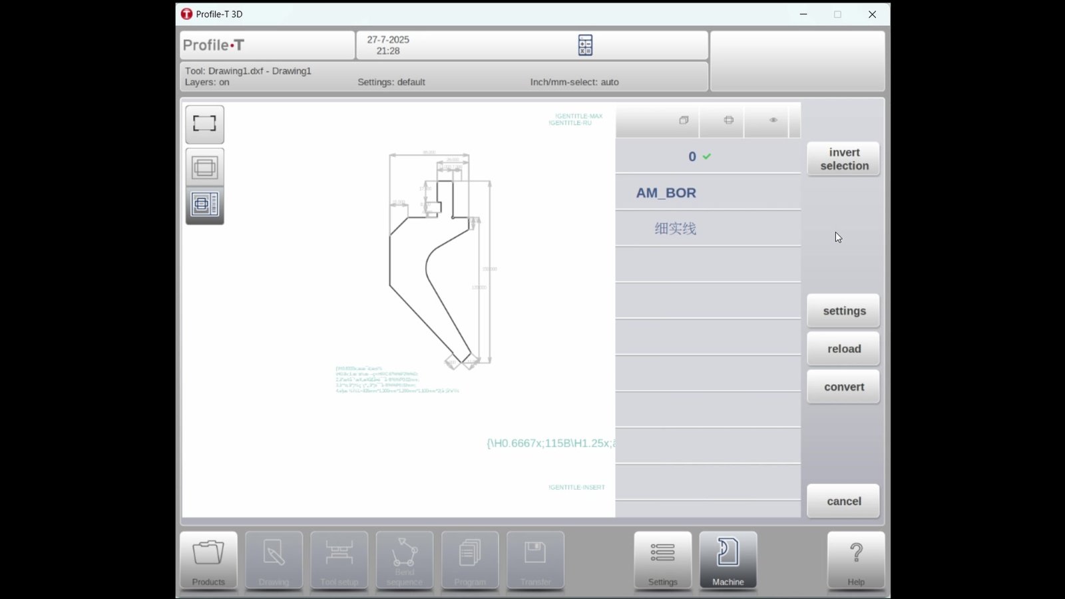Click the cancel button
The width and height of the screenshot is (1065, 599).
tap(843, 501)
